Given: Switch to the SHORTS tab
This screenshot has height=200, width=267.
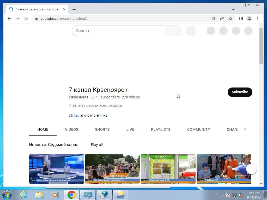Looking at the screenshot, I should (102, 129).
